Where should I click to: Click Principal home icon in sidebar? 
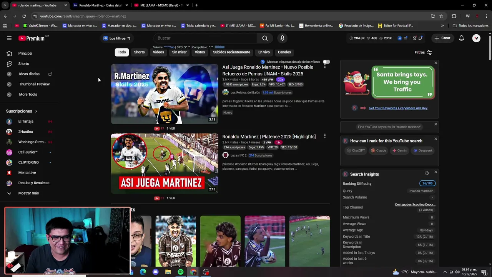[x=9, y=53]
